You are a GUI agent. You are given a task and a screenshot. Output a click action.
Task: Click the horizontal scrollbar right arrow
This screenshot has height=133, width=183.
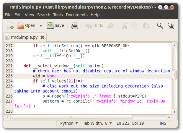click(169, 117)
